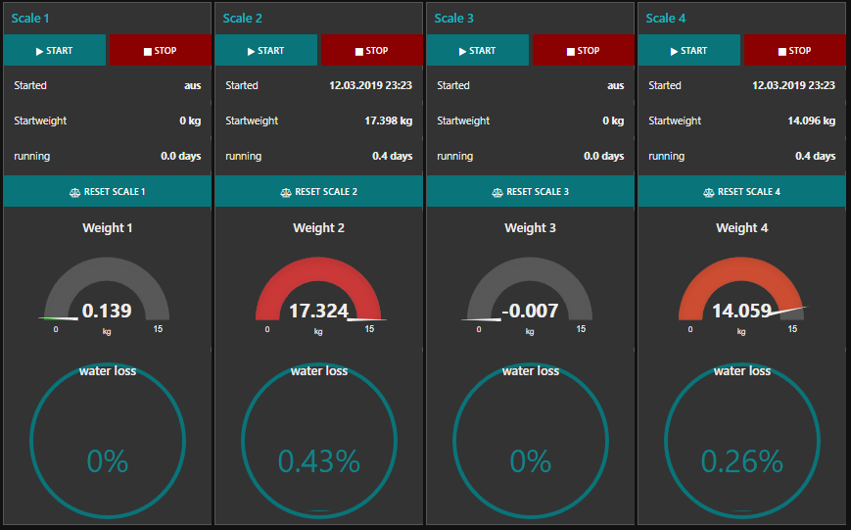The image size is (851, 530).
Task: Click RESET SCALE 3 button
Action: 530,191
